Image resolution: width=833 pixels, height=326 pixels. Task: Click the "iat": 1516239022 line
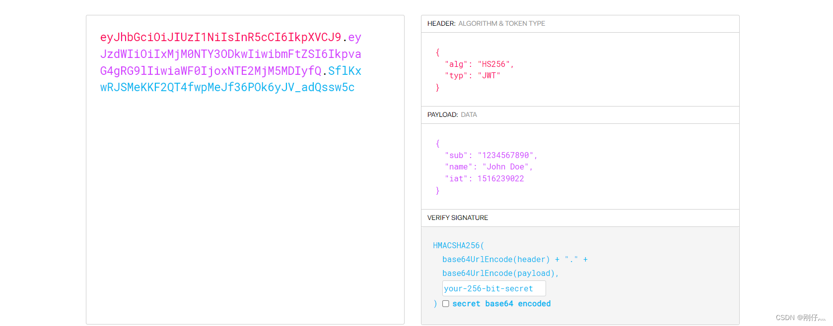pos(484,178)
